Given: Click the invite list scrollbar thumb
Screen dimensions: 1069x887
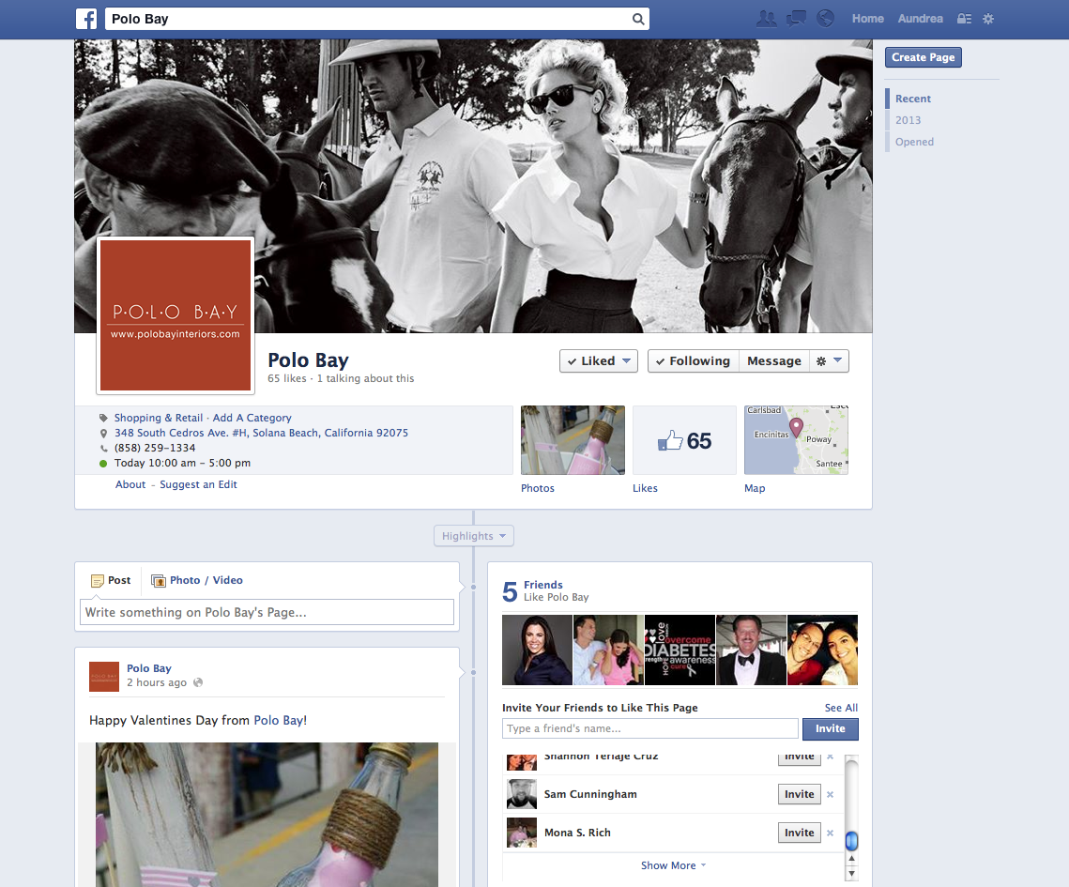Looking at the screenshot, I should pyautogui.click(x=851, y=841).
